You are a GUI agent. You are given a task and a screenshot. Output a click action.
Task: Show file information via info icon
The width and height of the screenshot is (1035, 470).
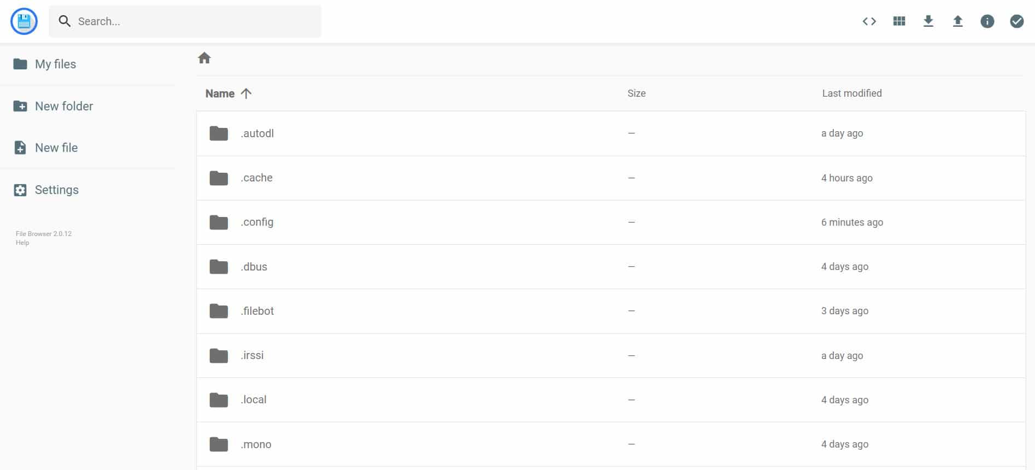[x=987, y=21]
